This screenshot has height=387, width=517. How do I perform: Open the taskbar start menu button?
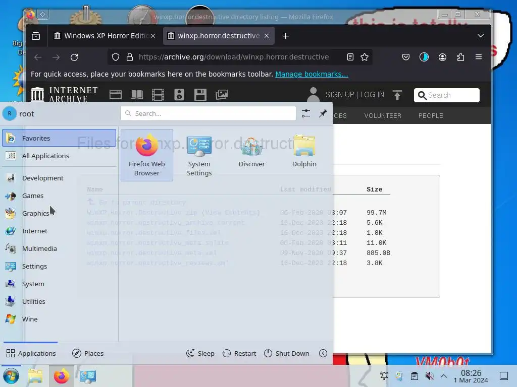click(x=11, y=376)
